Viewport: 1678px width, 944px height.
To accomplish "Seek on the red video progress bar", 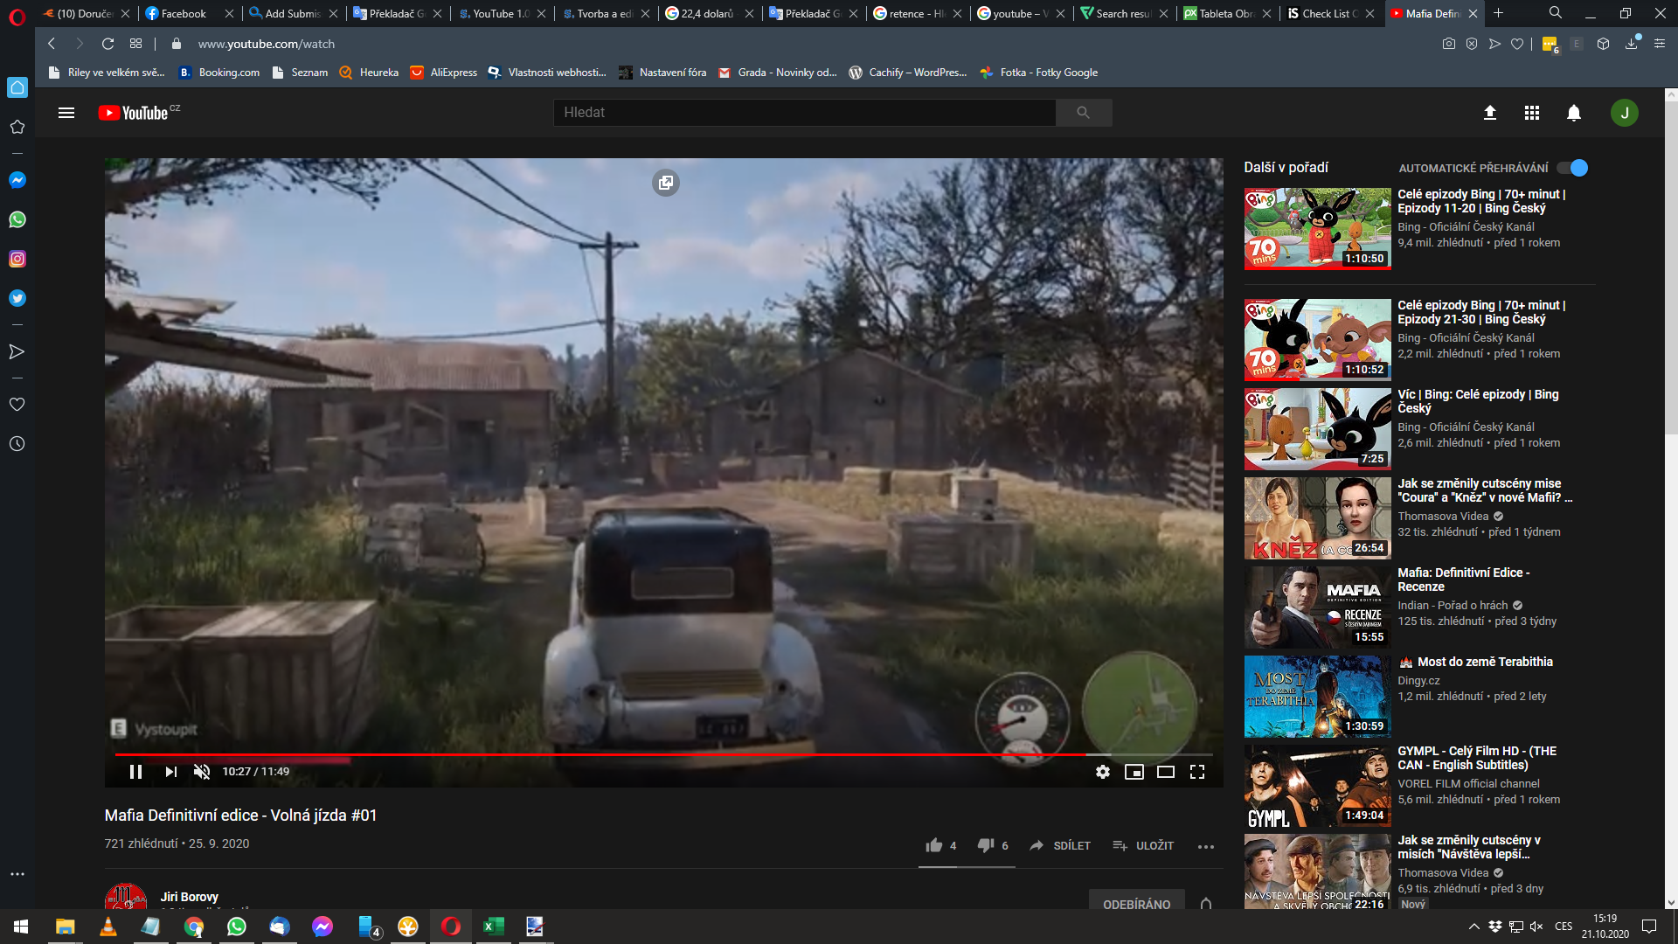I will pyautogui.click(x=663, y=754).
